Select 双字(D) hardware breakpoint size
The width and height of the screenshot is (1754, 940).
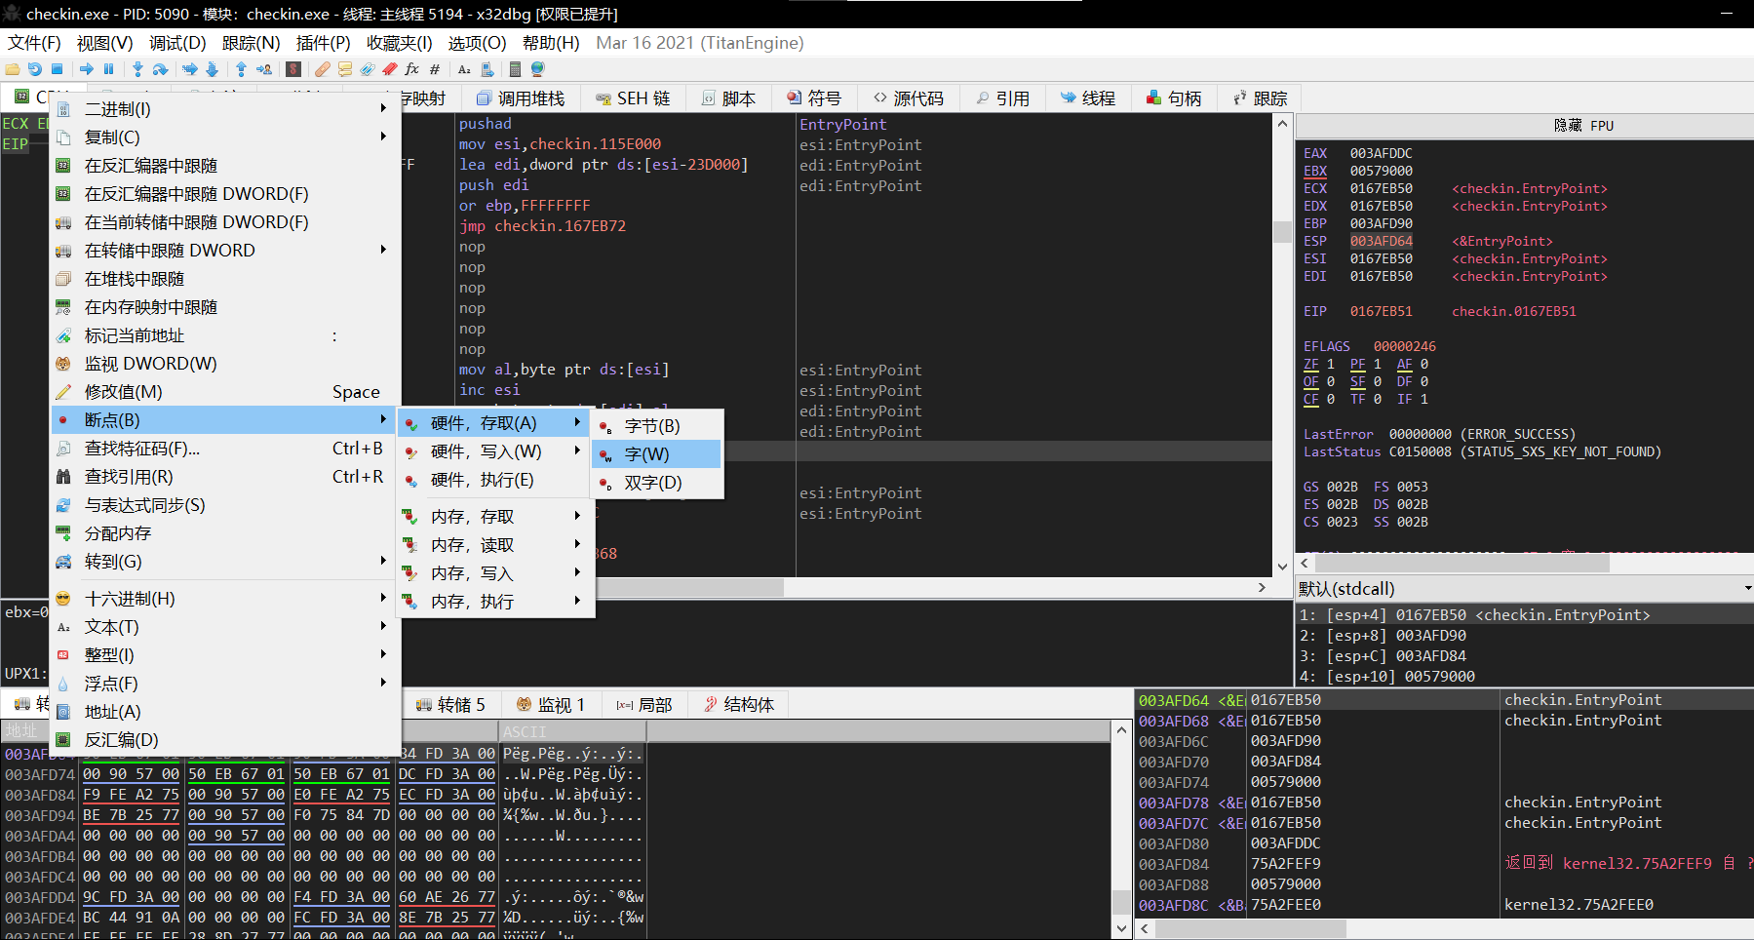pos(657,482)
